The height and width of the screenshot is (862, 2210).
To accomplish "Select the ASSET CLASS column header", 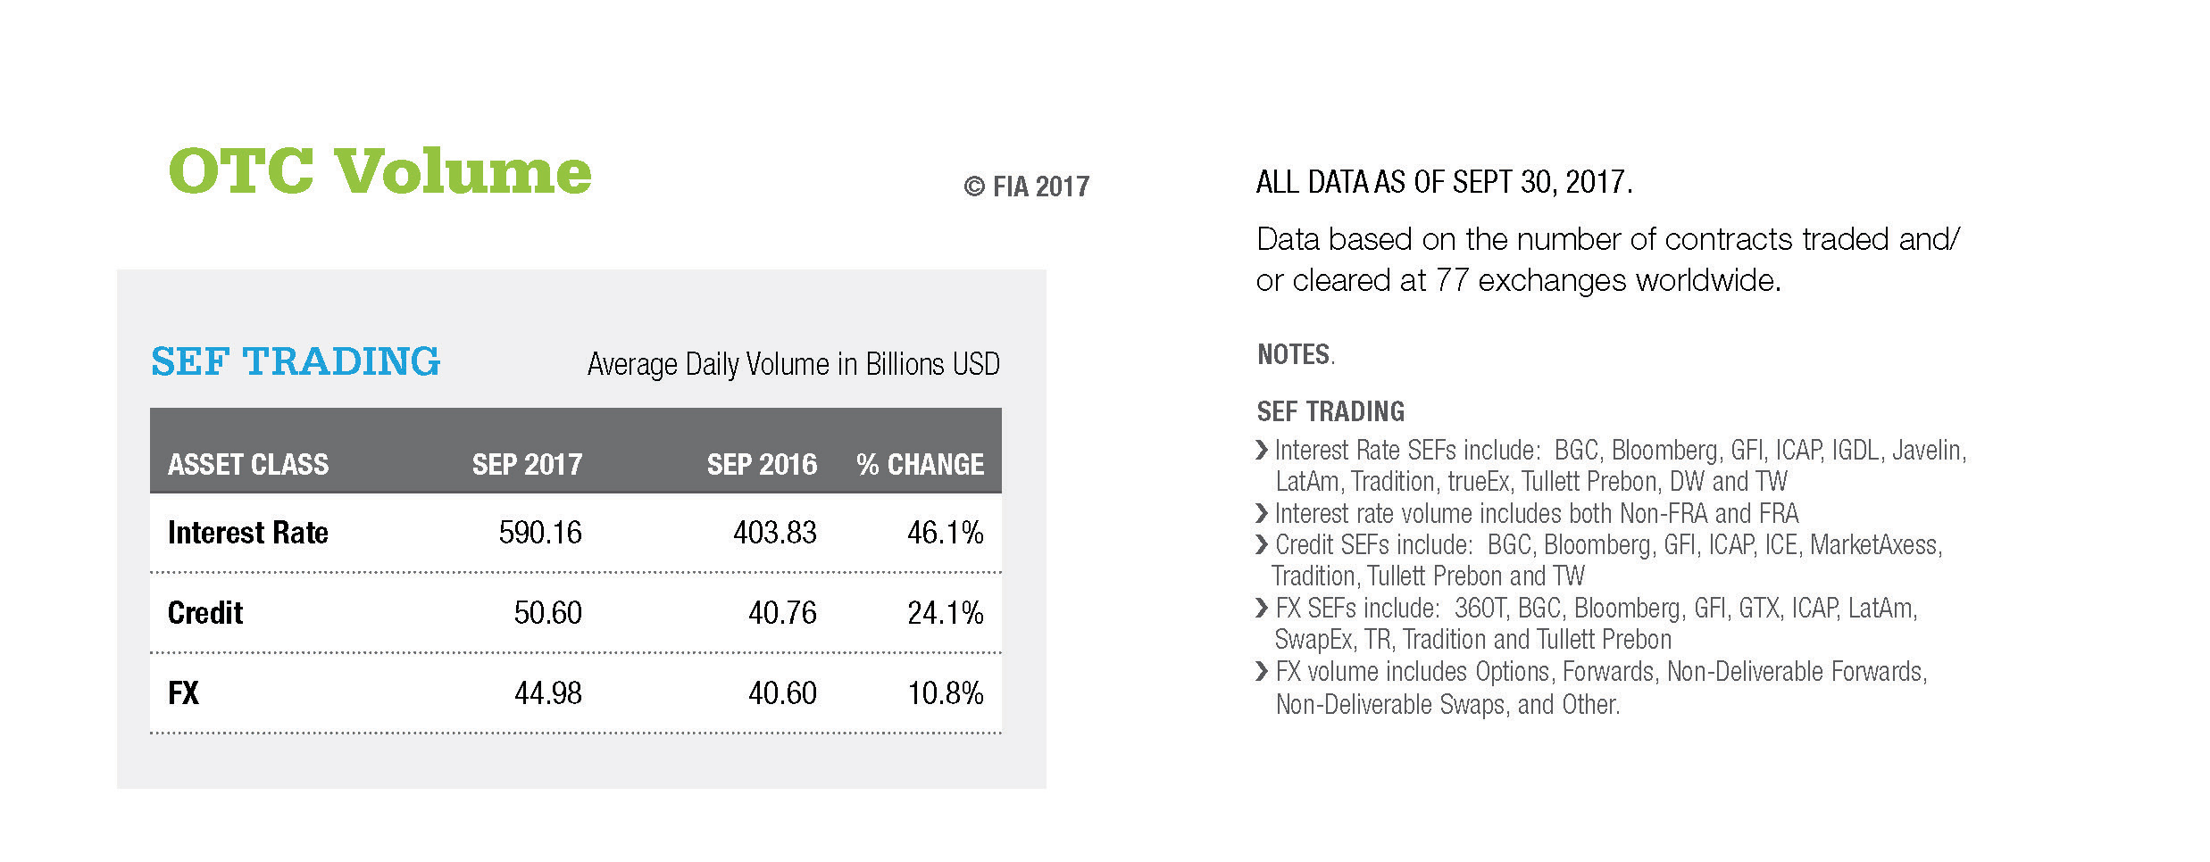I will tap(248, 465).
